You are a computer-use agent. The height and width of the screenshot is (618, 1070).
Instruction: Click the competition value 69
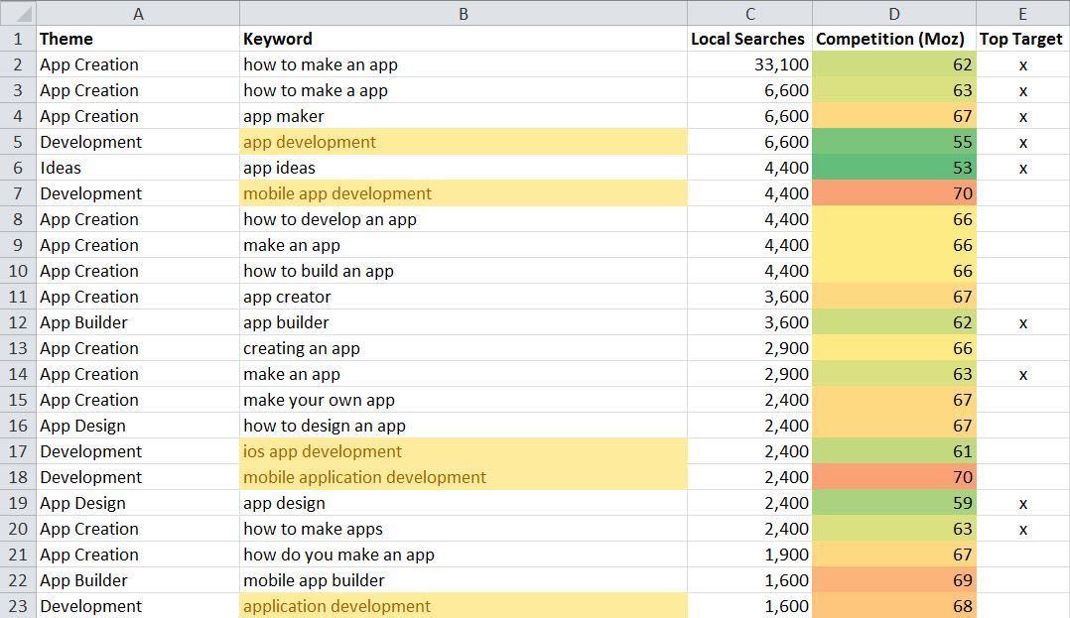[894, 580]
